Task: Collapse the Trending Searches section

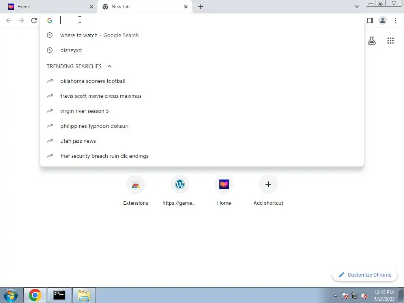Action: [110, 66]
